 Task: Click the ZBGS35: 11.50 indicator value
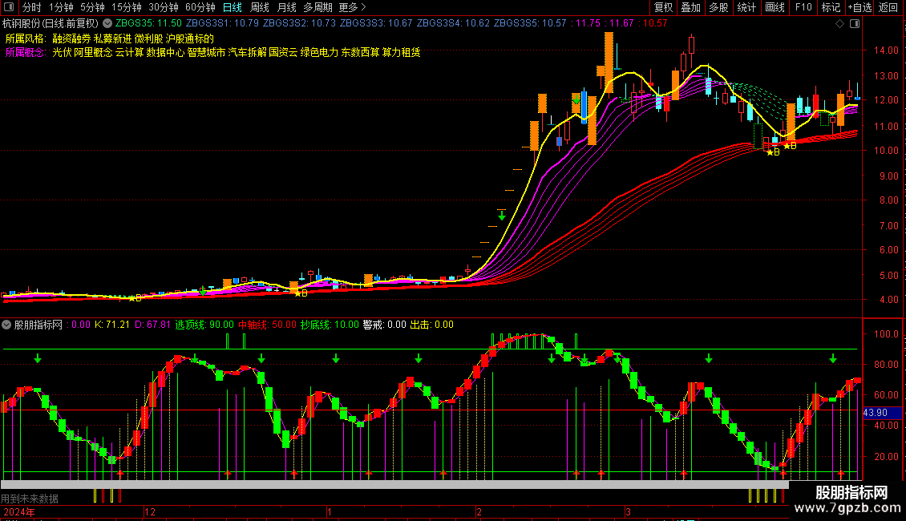click(x=148, y=24)
